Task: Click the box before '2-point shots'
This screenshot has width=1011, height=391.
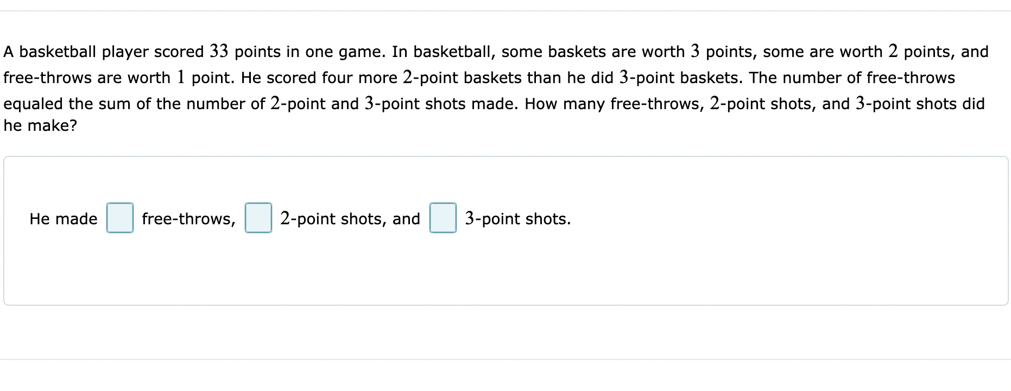Action: (258, 218)
